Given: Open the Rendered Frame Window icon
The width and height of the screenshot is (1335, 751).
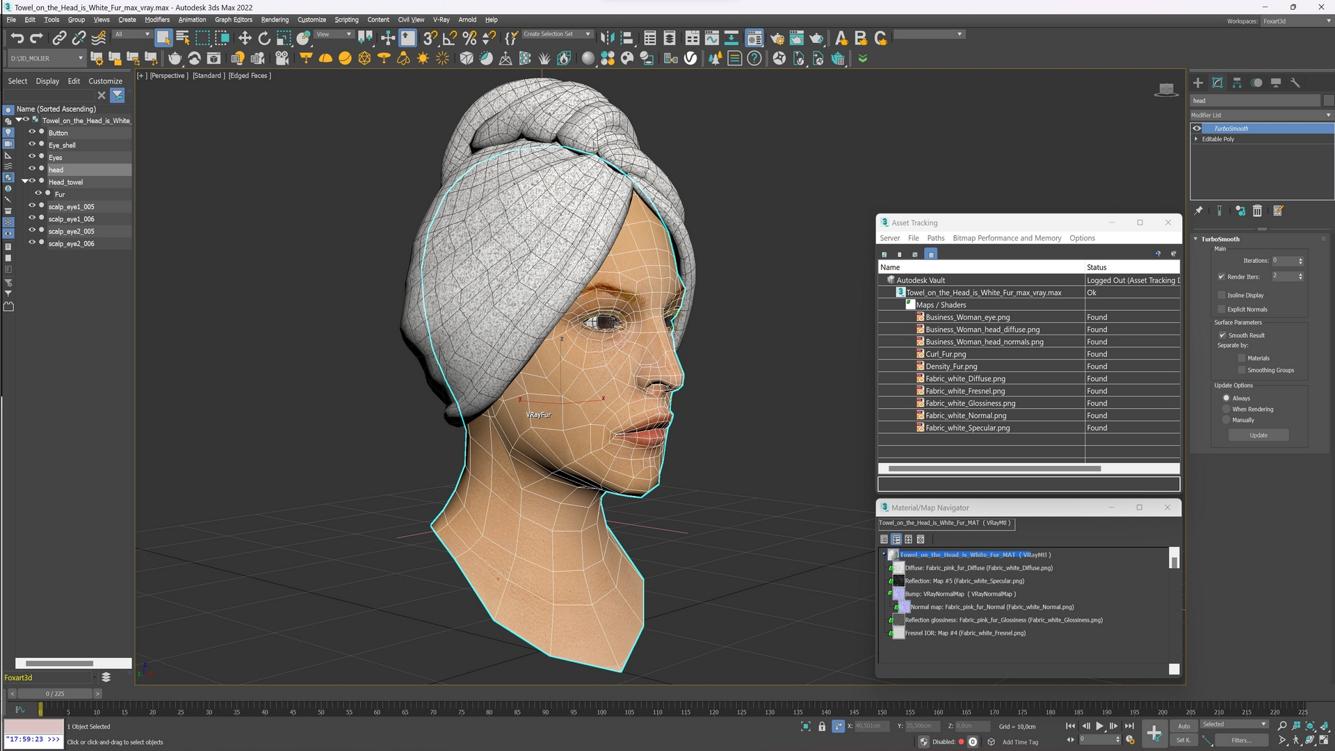Looking at the screenshot, I should [x=796, y=38].
